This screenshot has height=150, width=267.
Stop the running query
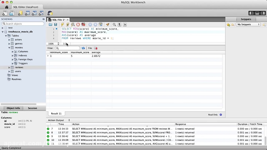pyautogui.click(x=78, y=25)
